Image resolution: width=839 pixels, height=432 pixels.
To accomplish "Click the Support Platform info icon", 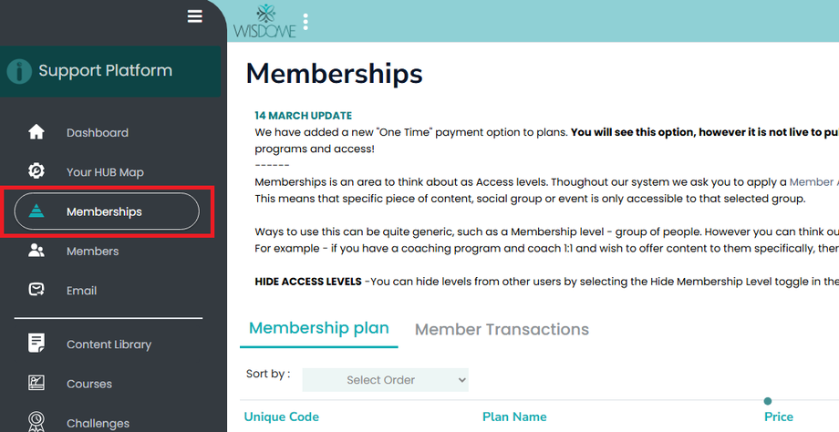I will [x=18, y=71].
